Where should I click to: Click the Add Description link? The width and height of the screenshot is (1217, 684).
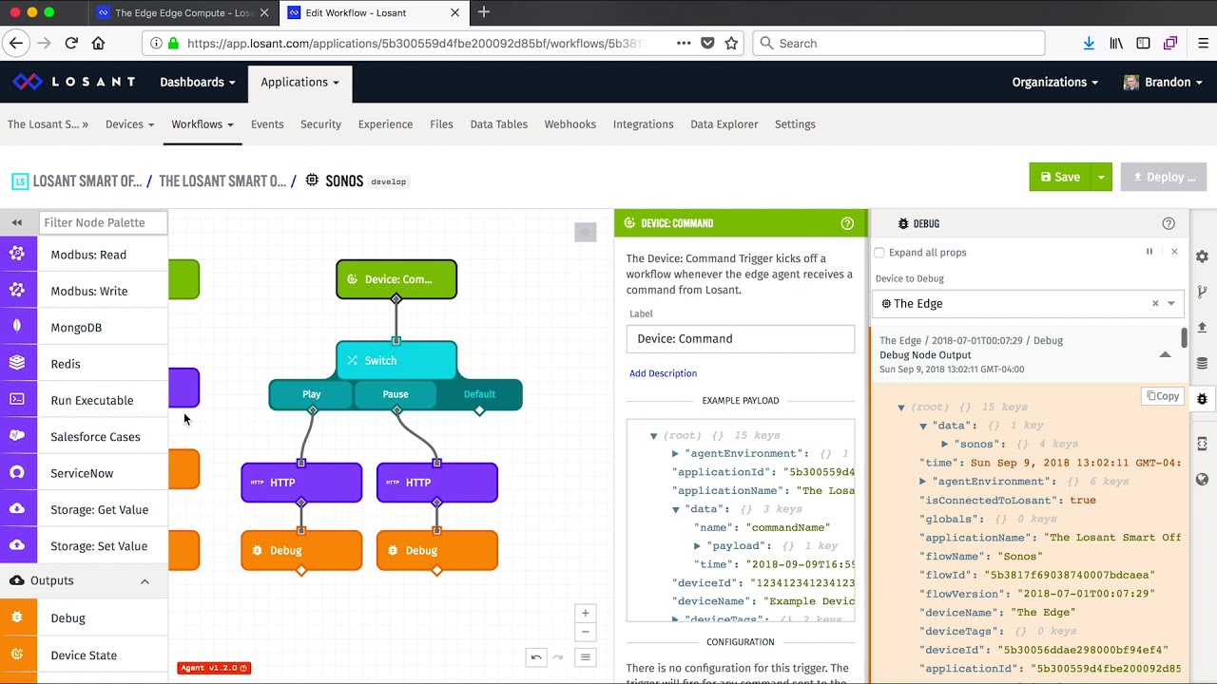coord(663,373)
